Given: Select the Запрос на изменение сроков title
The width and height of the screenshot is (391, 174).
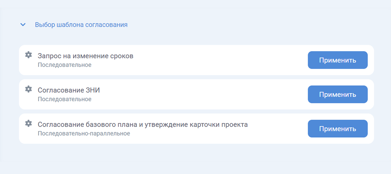Looking at the screenshot, I should 86,56.
